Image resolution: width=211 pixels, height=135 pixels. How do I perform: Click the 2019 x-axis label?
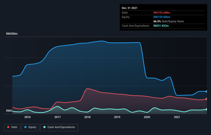pos(117,117)
